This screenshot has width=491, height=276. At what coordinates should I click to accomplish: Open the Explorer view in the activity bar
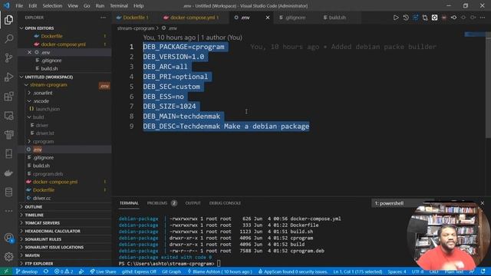(x=8, y=20)
